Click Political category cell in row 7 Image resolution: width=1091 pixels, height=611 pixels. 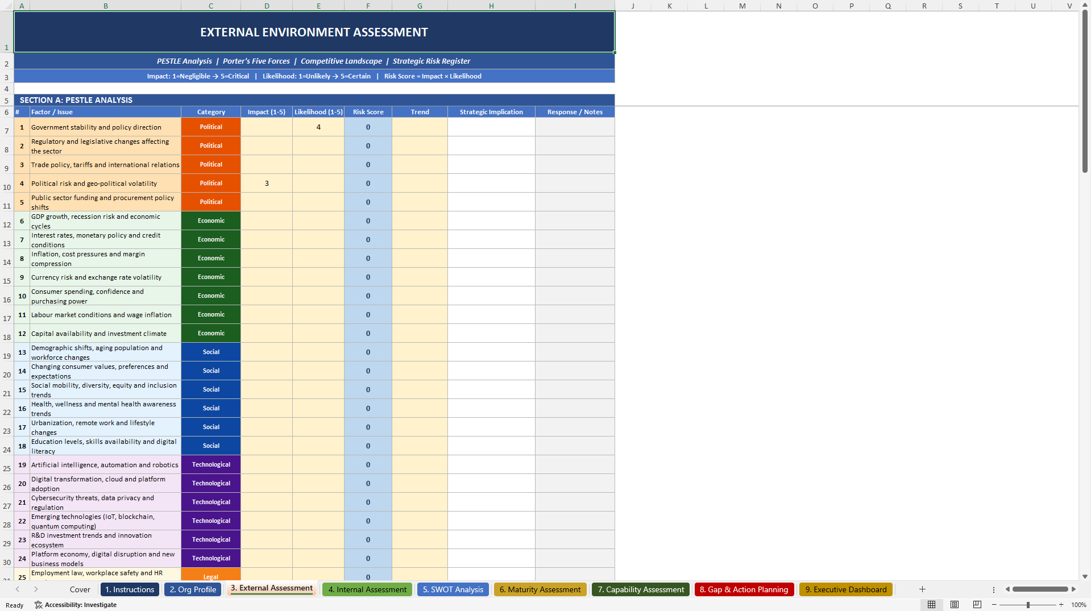[x=211, y=127]
